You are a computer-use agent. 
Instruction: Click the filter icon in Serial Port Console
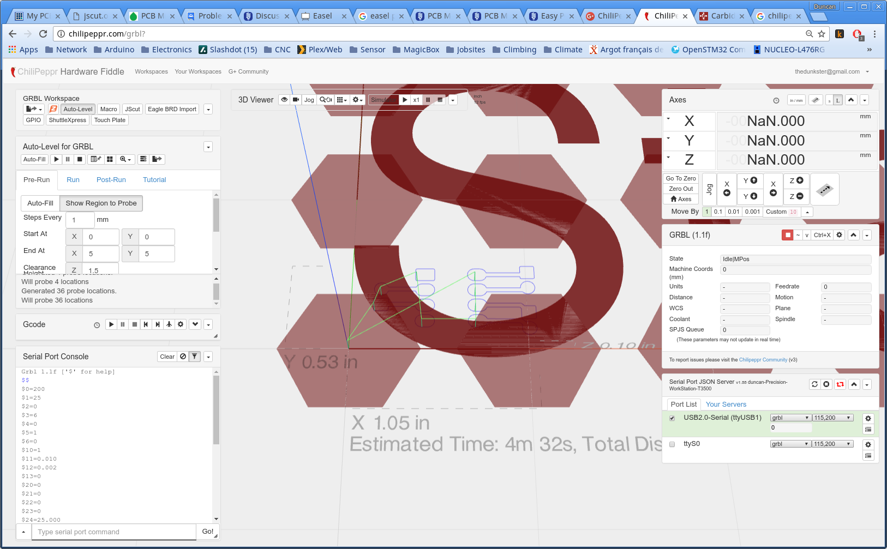pos(194,357)
